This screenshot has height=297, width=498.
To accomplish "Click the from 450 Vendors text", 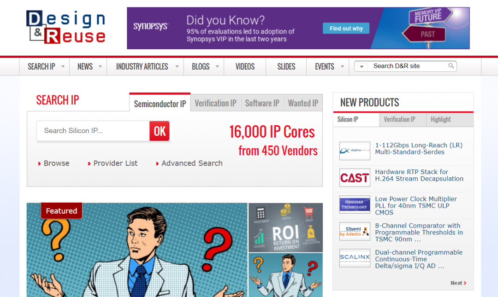I will point(278,151).
